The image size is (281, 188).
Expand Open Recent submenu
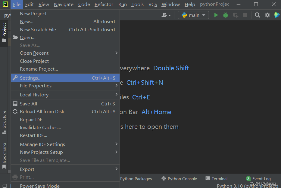point(65,53)
